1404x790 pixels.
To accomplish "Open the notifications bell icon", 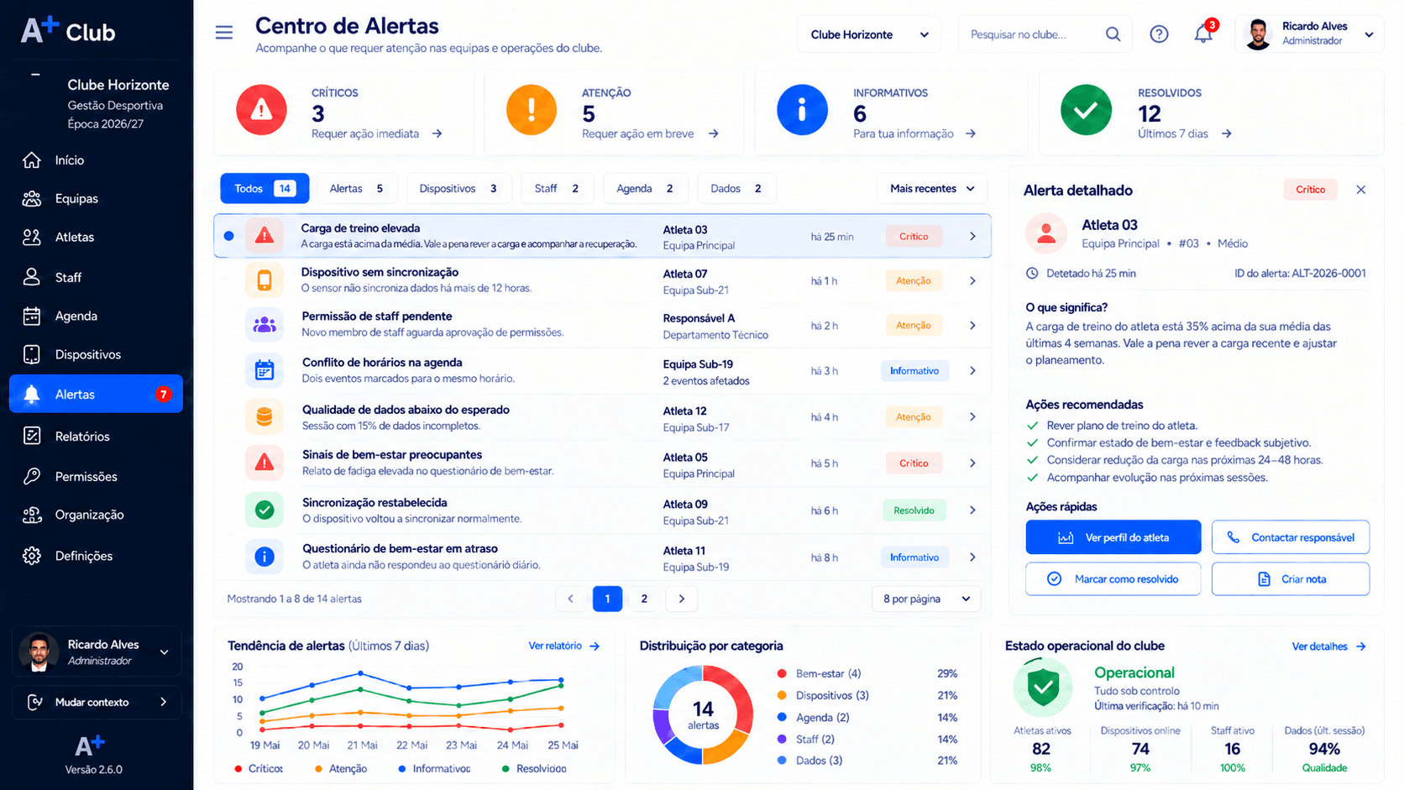I will (x=1203, y=34).
